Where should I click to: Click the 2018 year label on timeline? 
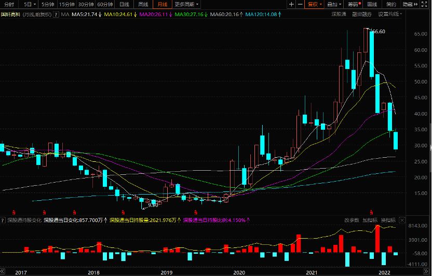93,272
